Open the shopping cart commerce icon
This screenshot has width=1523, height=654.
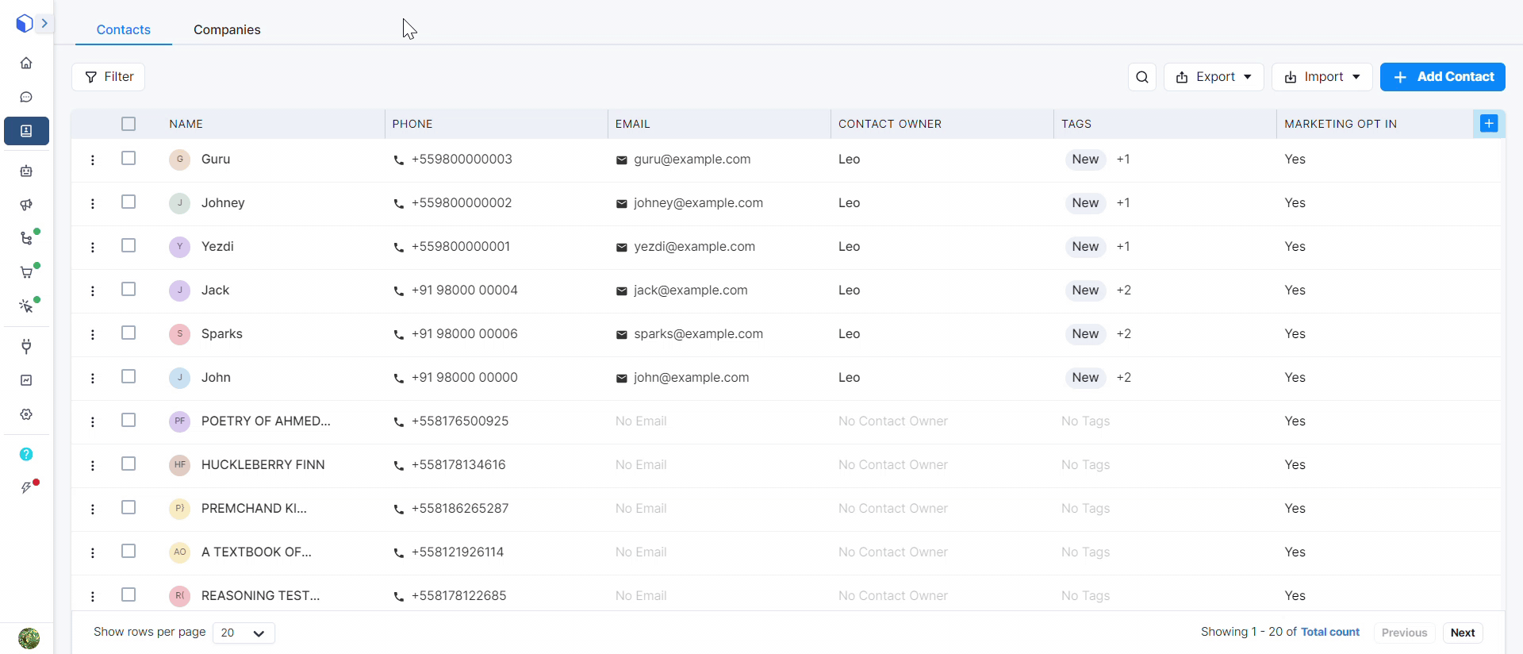click(x=26, y=272)
